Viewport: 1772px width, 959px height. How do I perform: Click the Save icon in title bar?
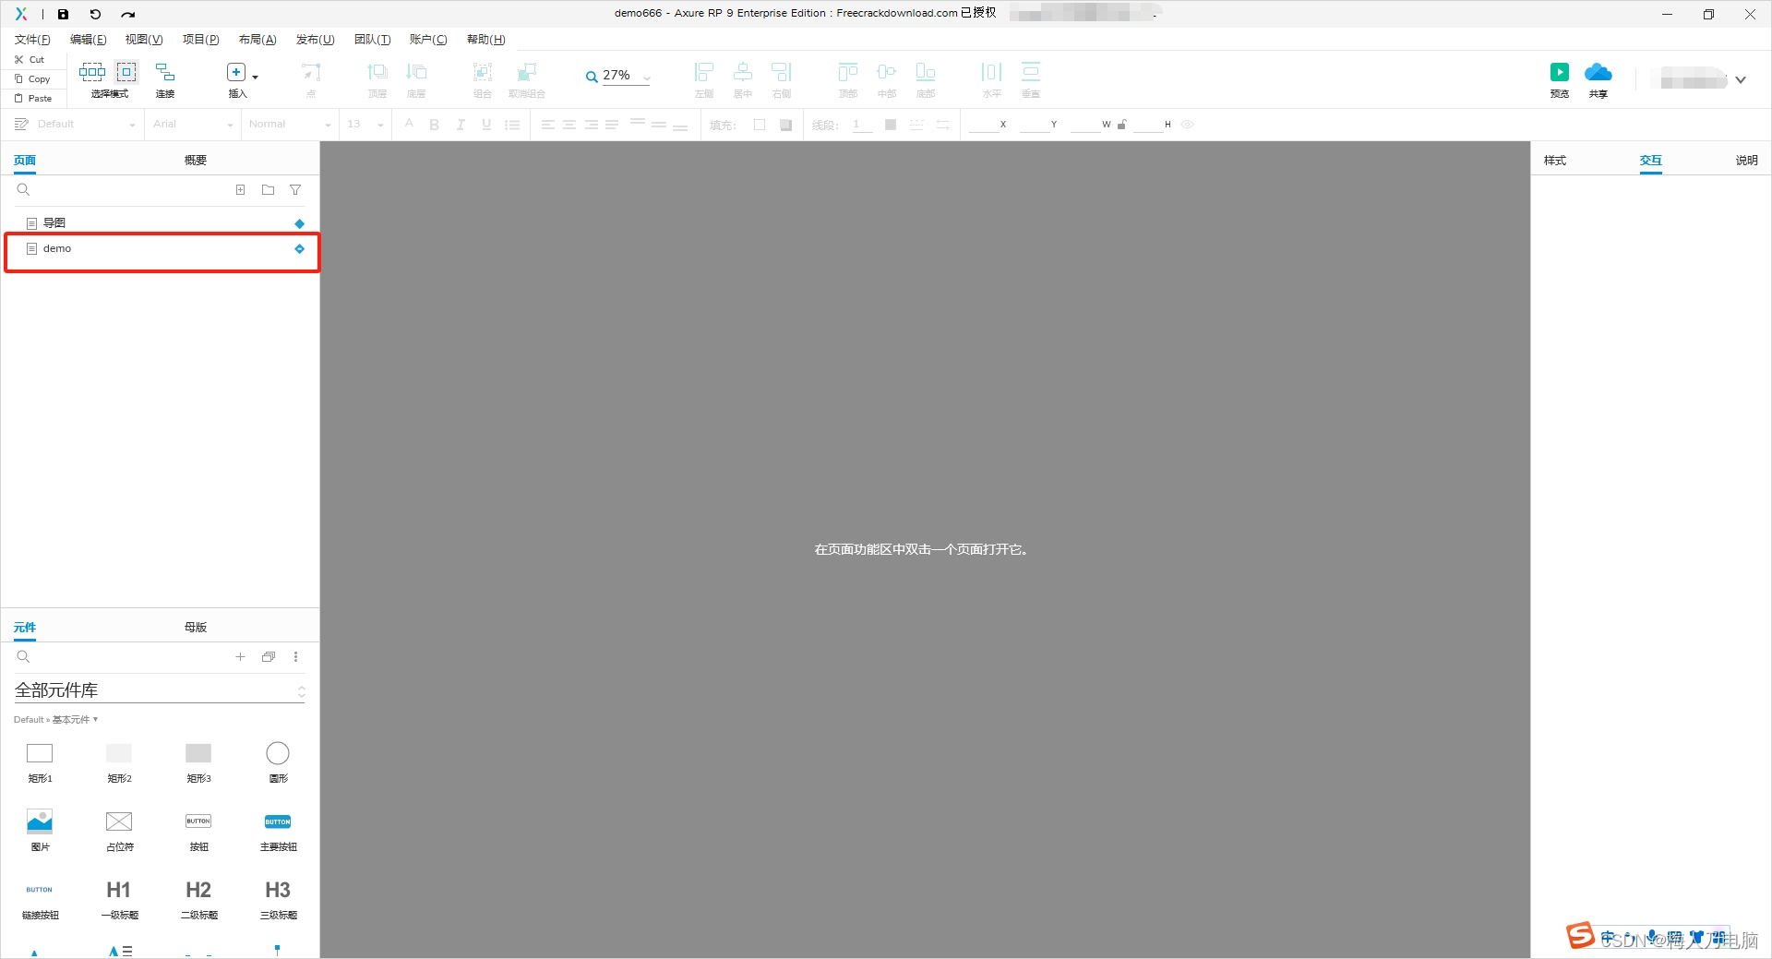63,14
